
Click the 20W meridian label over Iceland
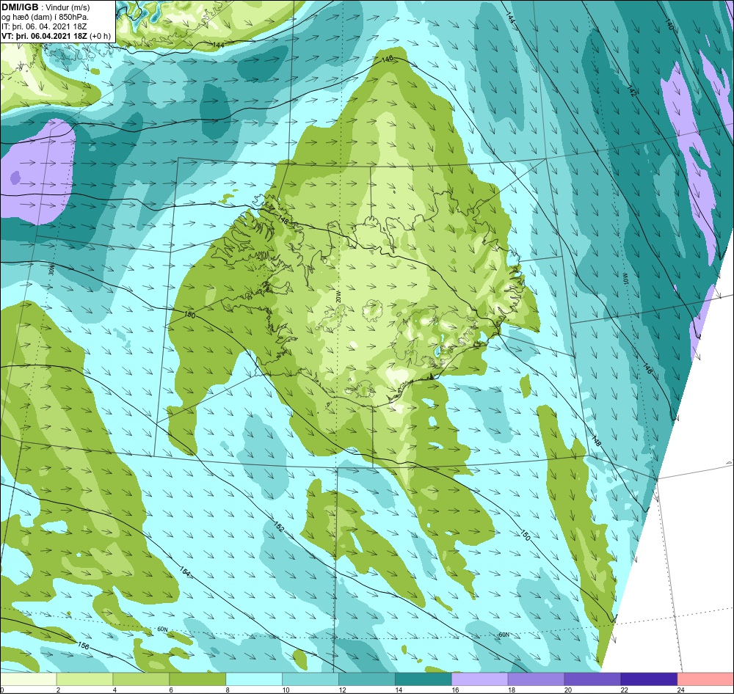(339, 296)
